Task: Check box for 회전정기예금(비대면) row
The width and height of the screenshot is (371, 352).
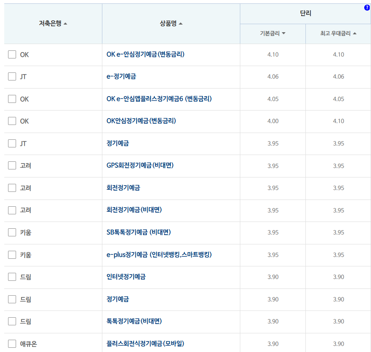Action: click(12, 210)
